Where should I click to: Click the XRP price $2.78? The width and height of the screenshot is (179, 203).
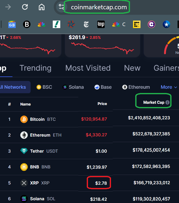click(x=101, y=183)
